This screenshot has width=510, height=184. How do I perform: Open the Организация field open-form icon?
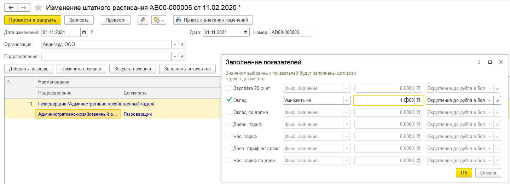tap(182, 45)
